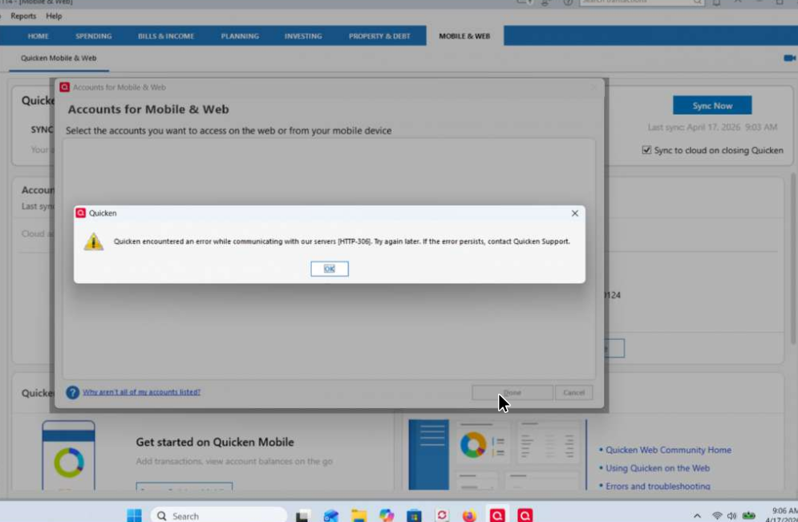Open the PLANNING tab

[x=240, y=36]
